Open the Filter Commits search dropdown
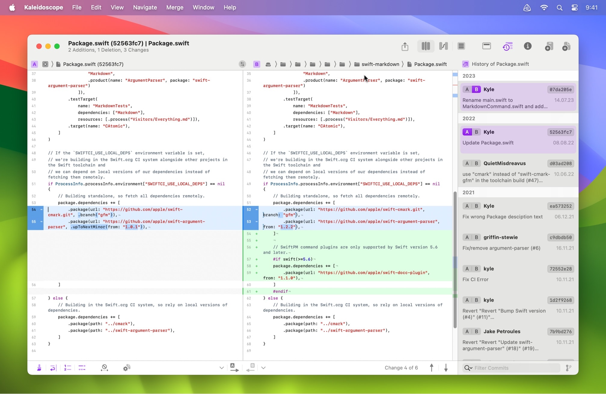606x394 pixels. 468,368
